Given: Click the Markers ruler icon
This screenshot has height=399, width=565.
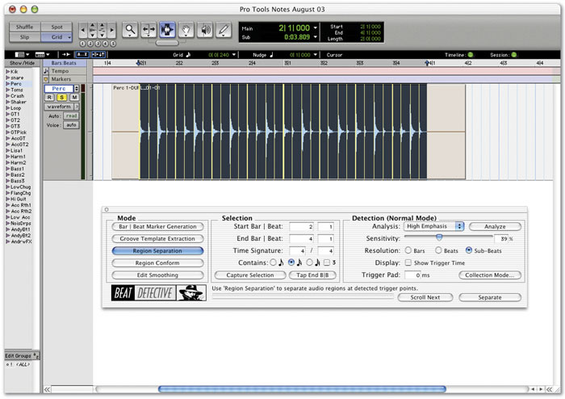Looking at the screenshot, I should click(46, 79).
